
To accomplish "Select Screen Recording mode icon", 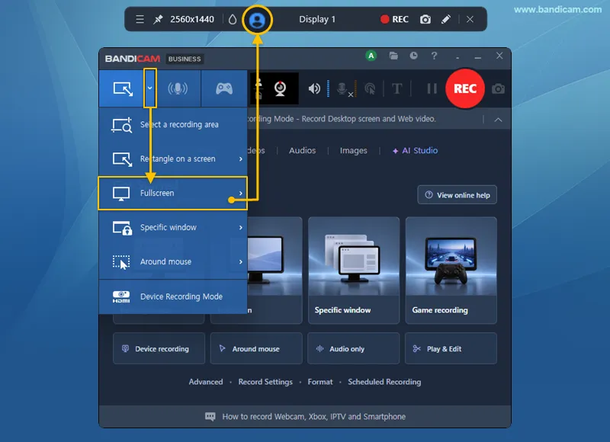I will [x=123, y=88].
